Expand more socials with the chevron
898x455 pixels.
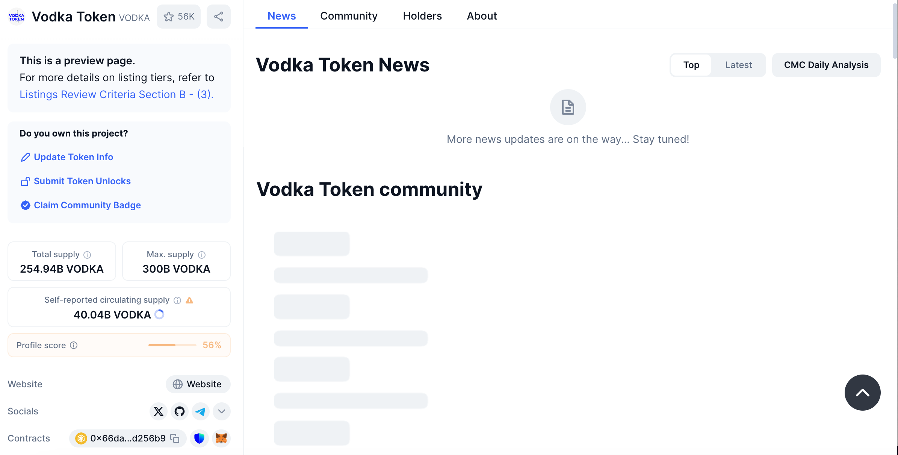pos(222,411)
